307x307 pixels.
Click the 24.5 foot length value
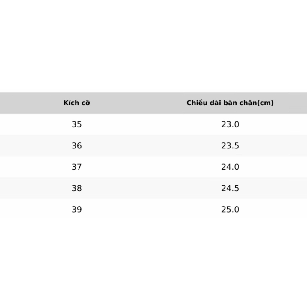point(230,188)
